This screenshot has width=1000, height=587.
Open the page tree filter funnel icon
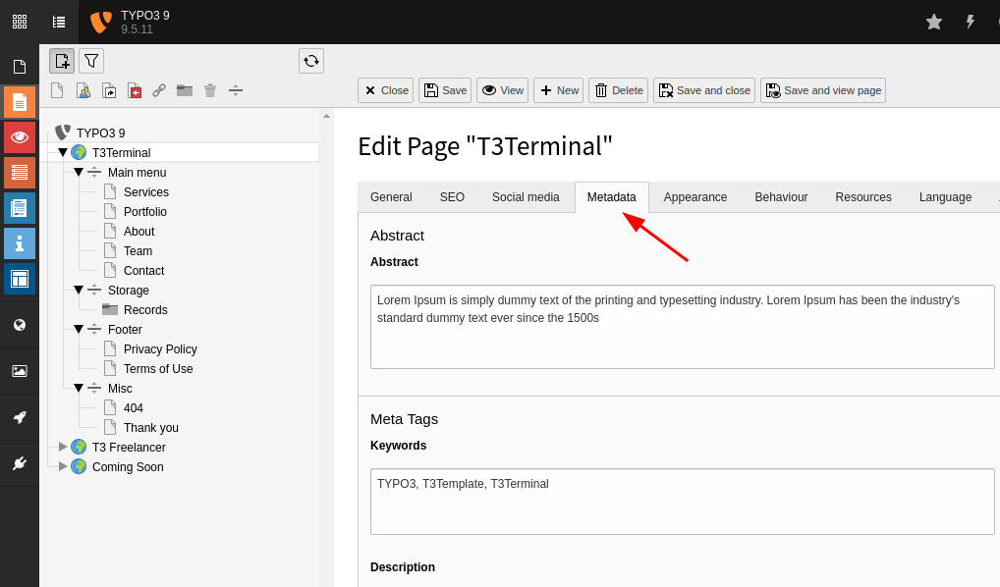[x=90, y=60]
